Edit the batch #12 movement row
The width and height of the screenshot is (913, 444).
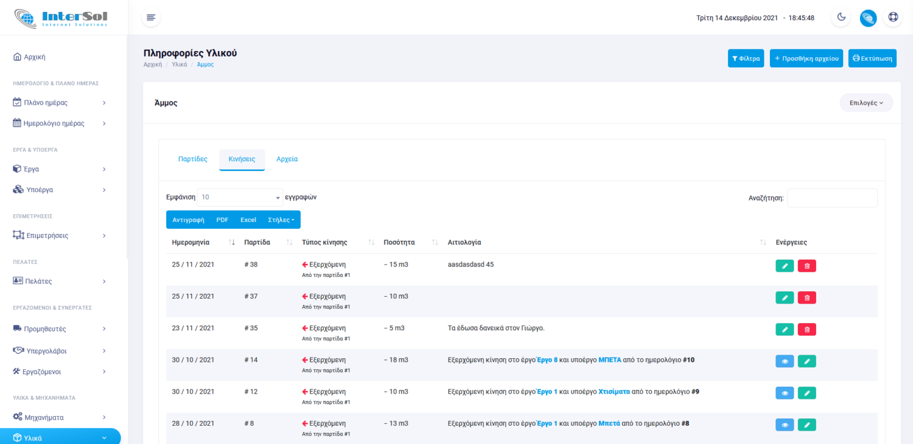point(807,393)
